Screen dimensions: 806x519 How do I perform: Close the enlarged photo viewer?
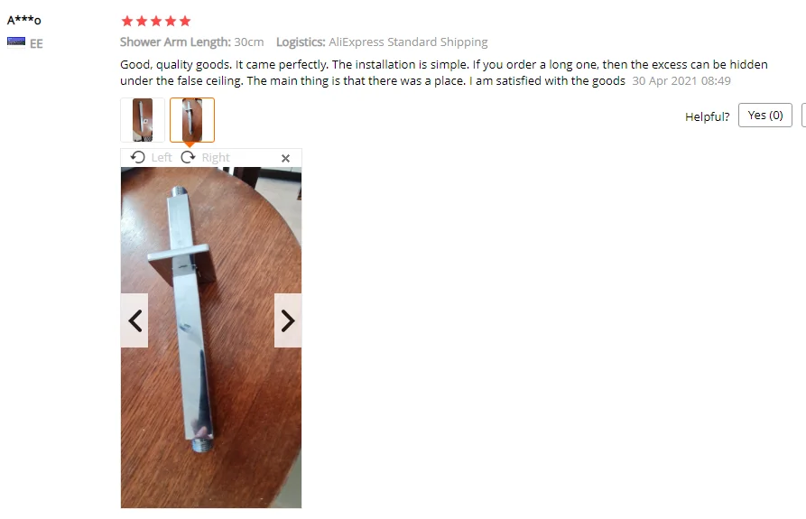click(x=286, y=158)
